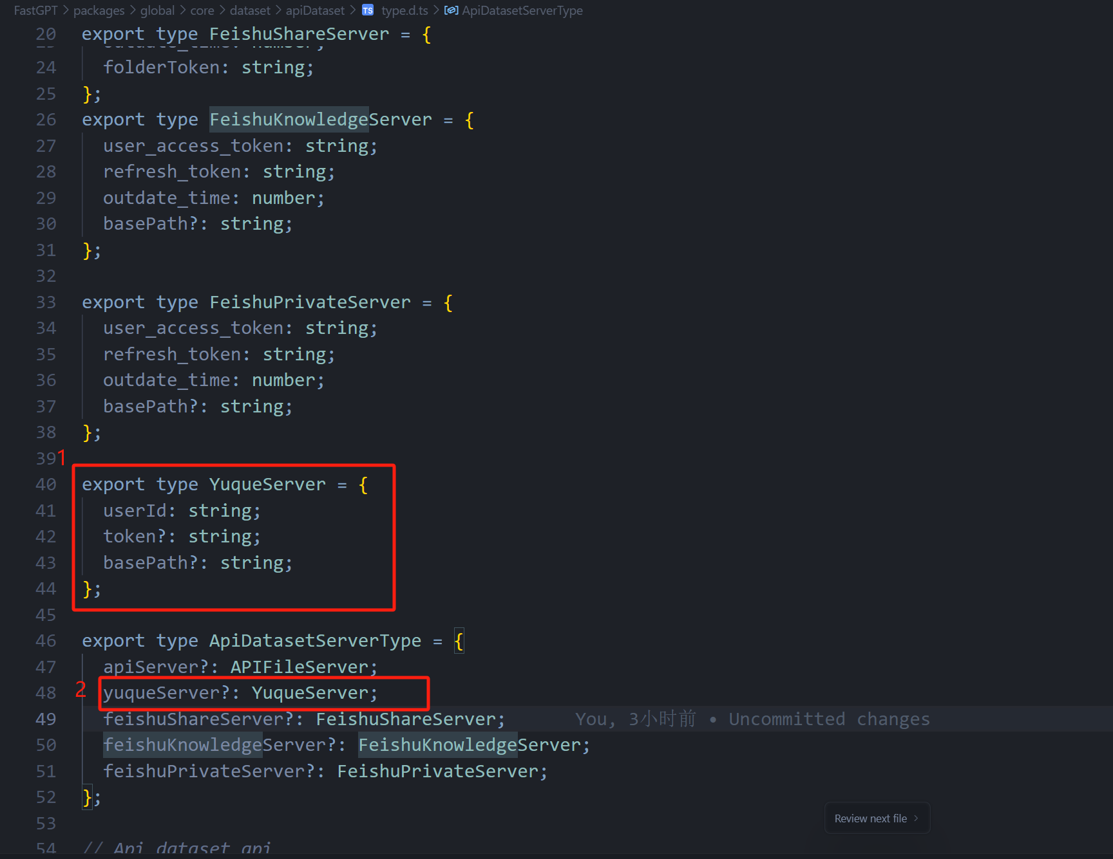Click YuqueServer type name on line 40
The height and width of the screenshot is (859, 1113).
pyautogui.click(x=267, y=485)
